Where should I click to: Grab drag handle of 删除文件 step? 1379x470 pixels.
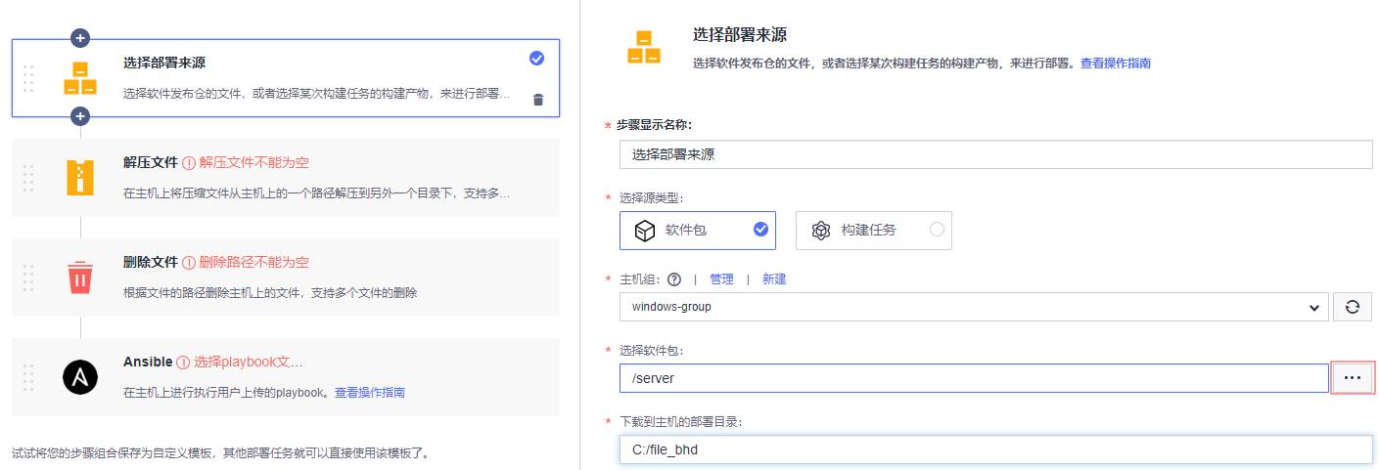tap(28, 278)
